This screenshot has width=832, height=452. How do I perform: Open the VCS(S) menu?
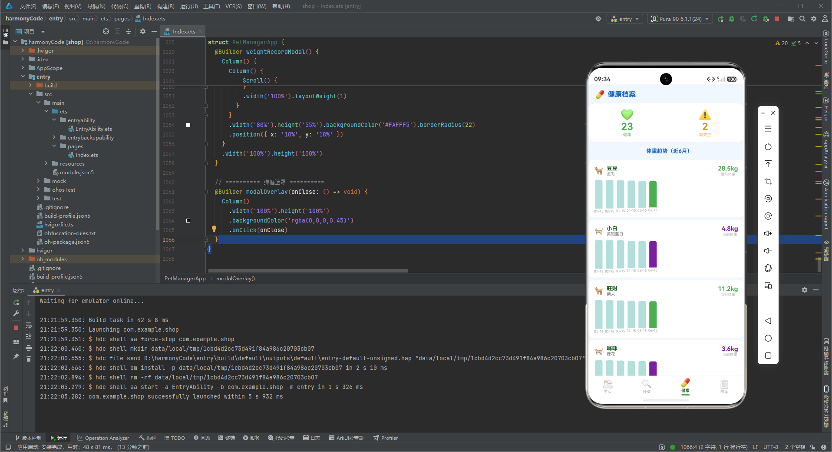tap(233, 6)
